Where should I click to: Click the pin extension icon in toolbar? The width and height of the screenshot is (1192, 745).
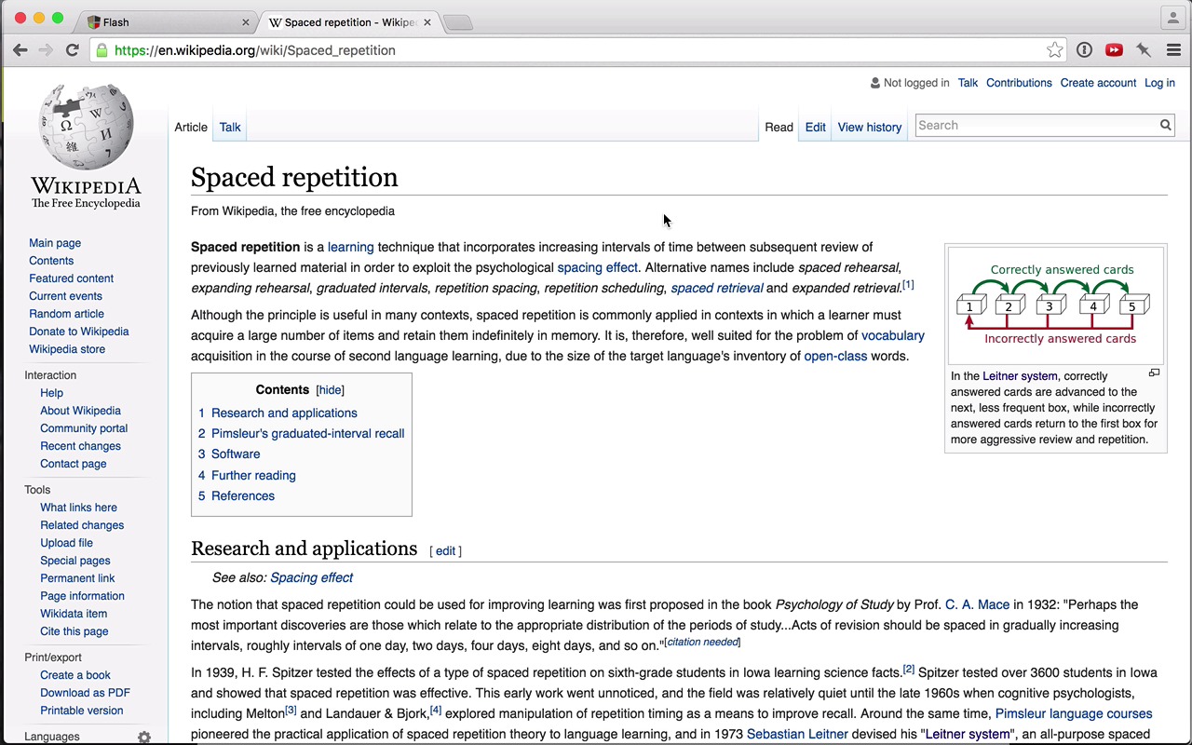[1144, 50]
